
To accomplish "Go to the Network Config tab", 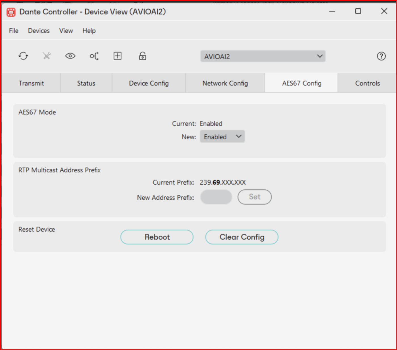I will point(225,83).
